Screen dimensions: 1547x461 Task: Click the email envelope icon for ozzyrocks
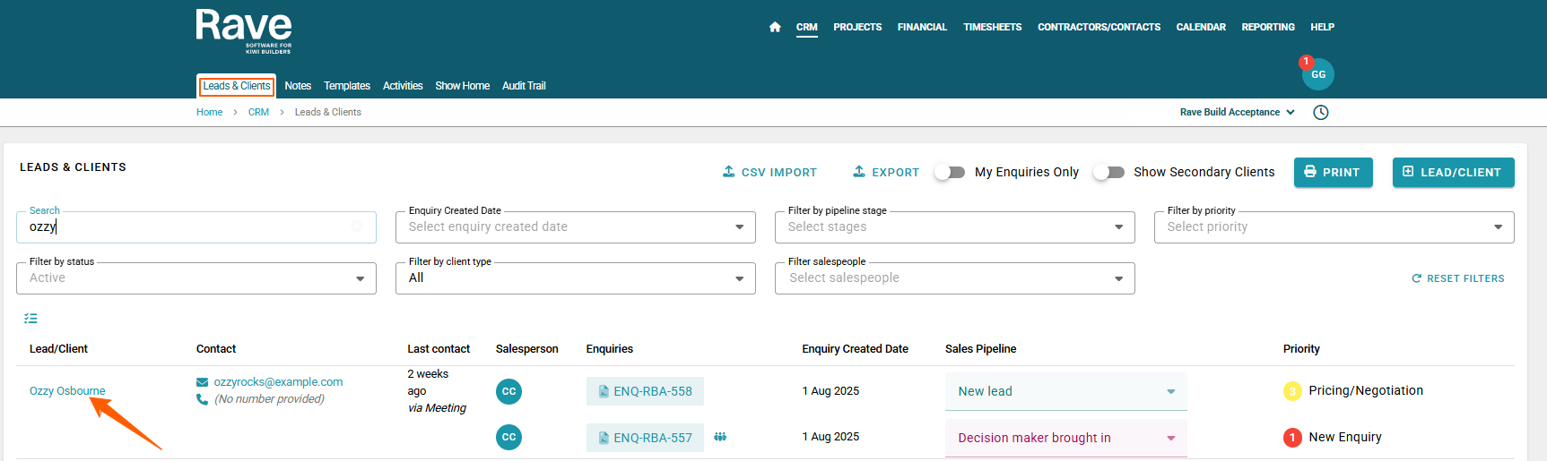pos(202,382)
